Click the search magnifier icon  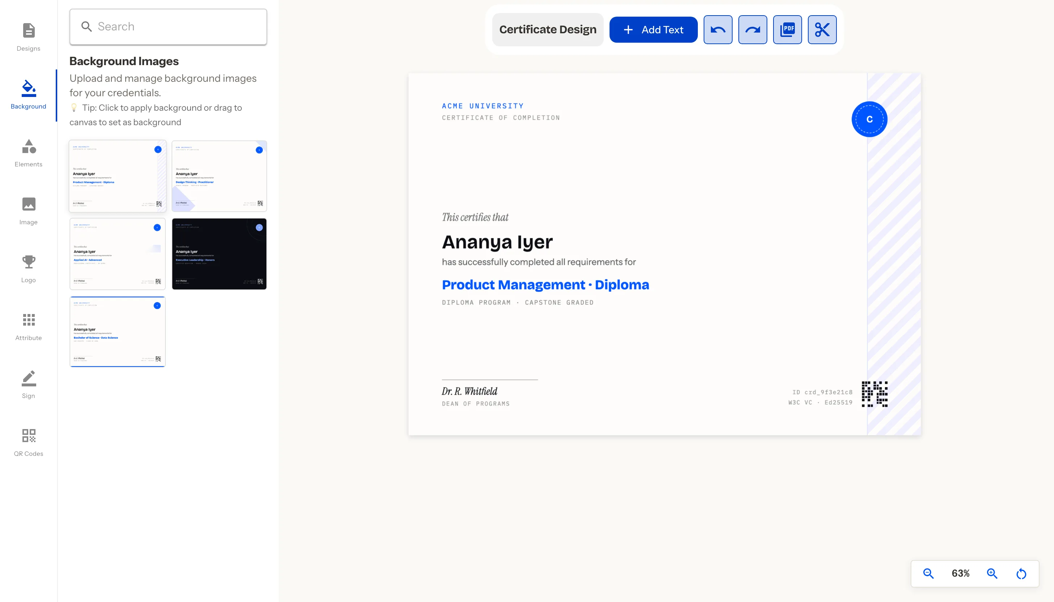(86, 27)
